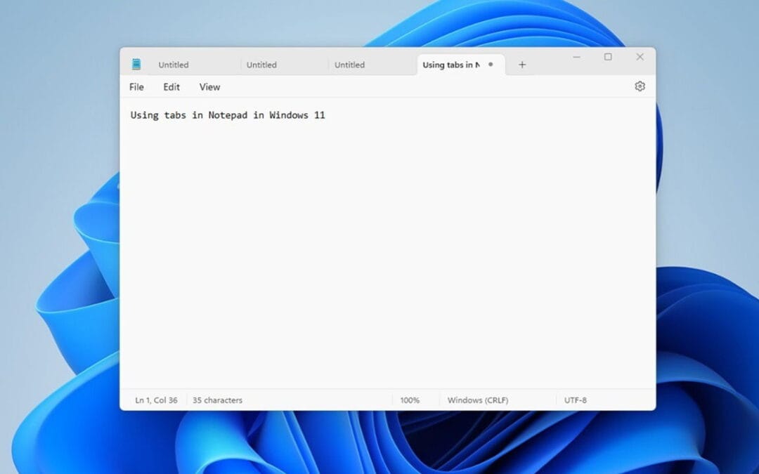Viewport: 759px width, 474px height.
Task: Switch to the first Untitled tab
Action: (x=174, y=64)
